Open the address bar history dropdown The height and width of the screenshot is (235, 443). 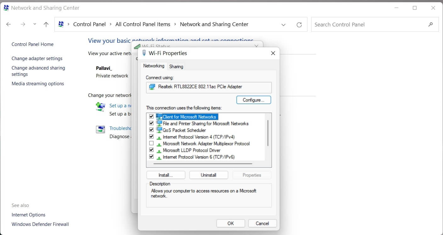(283, 25)
